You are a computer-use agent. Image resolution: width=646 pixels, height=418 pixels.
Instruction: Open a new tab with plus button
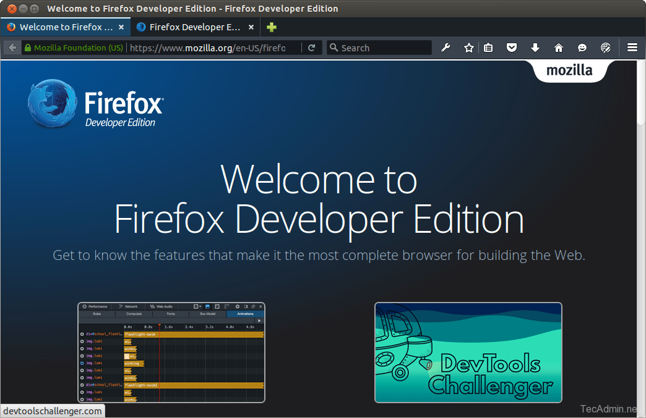272,27
